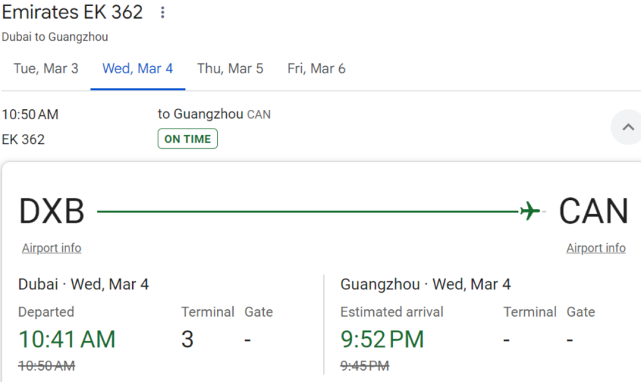The image size is (641, 382).
Task: Click the DXB airport code
Action: [x=52, y=211]
